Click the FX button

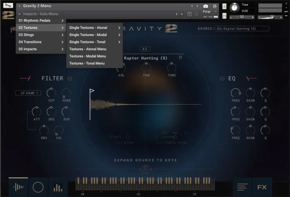pos(262,187)
